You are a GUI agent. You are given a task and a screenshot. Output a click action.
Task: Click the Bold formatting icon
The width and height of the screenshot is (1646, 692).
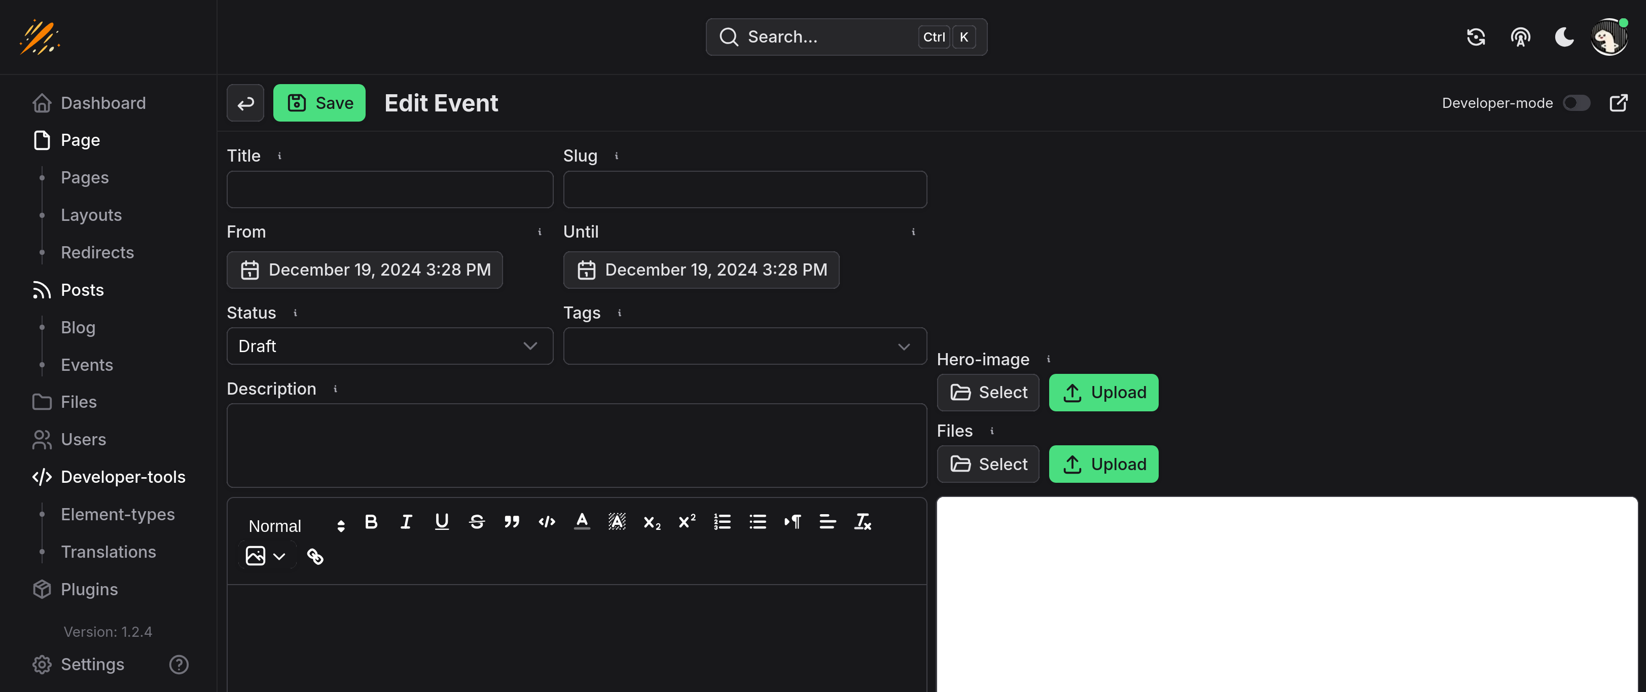371,522
